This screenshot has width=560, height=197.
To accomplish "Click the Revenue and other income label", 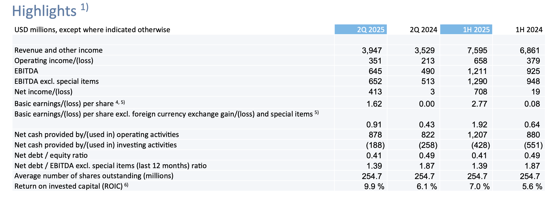I will tap(58, 50).
